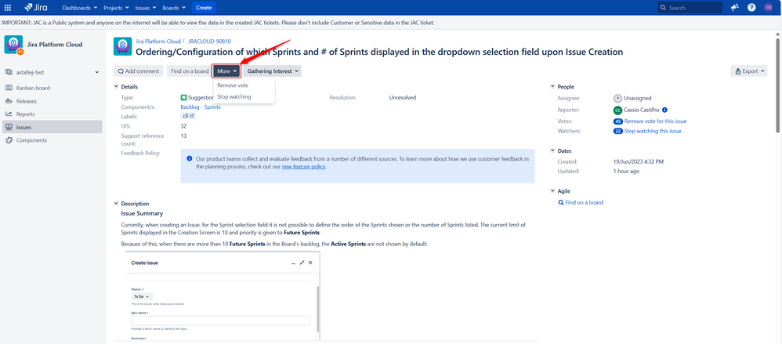782x344 pixels.
Task: Collapse the Description section
Action: 117,204
